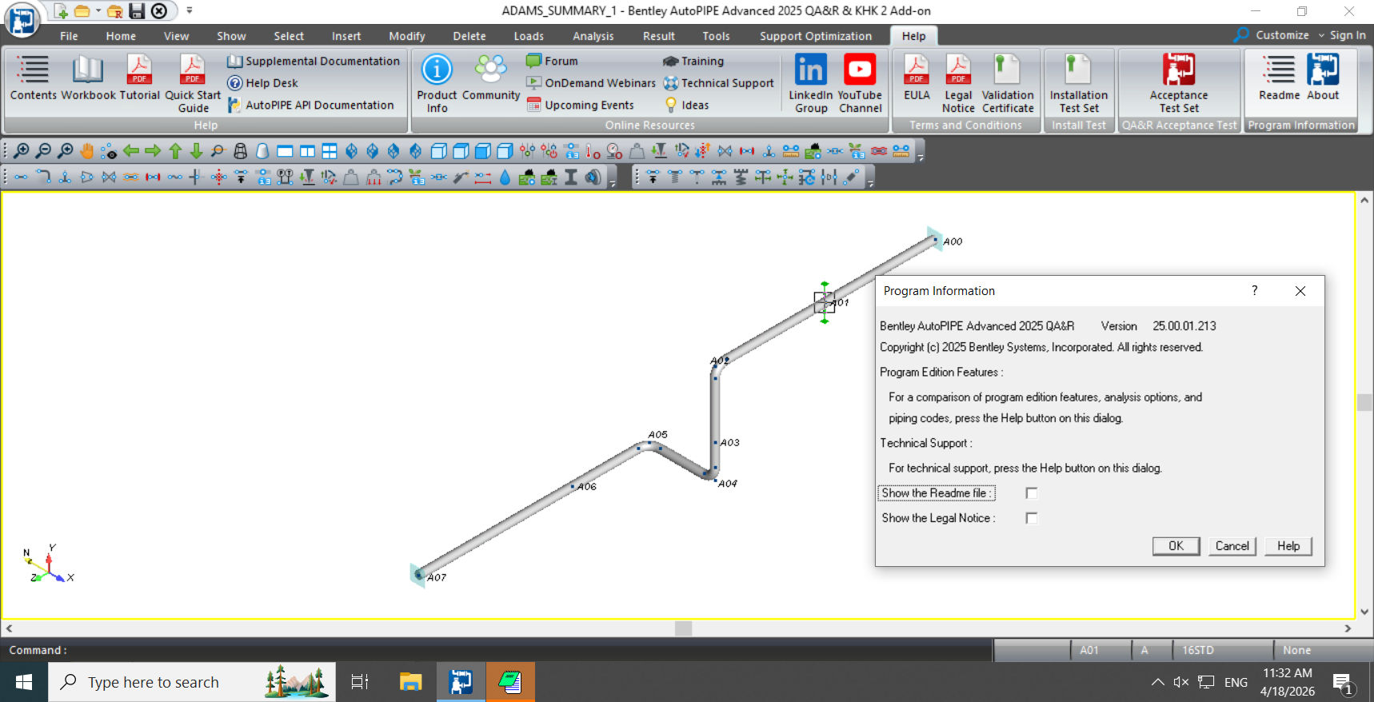
Task: Open the EULA document
Action: point(917,78)
